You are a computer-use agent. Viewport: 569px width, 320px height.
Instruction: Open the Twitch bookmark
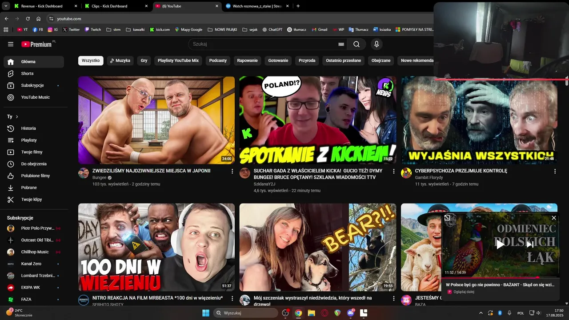point(92,30)
